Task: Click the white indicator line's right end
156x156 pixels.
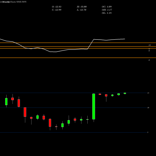Action: pos(125,39)
